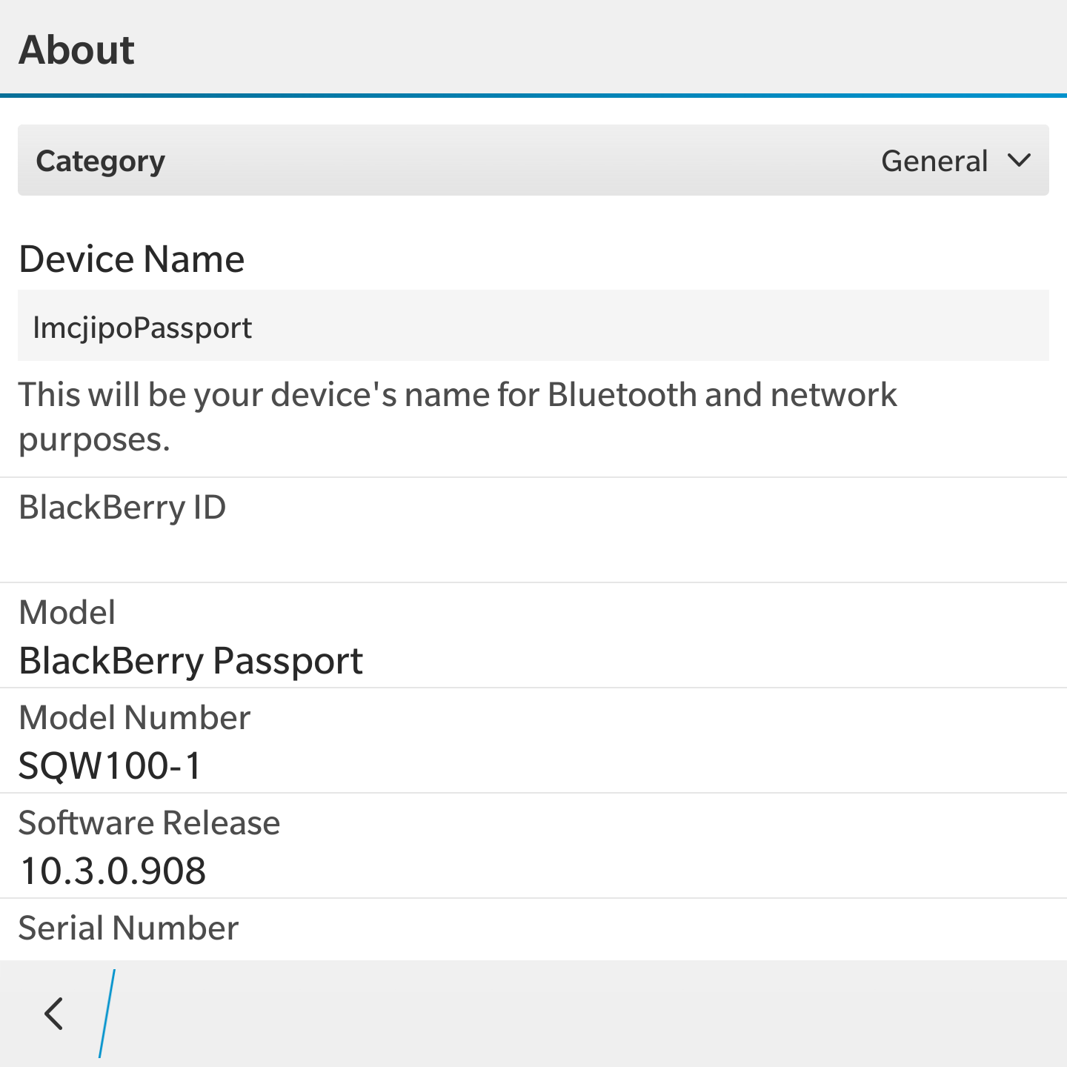1067x1067 pixels.
Task: Click the blue divider line under About
Action: [533, 95]
